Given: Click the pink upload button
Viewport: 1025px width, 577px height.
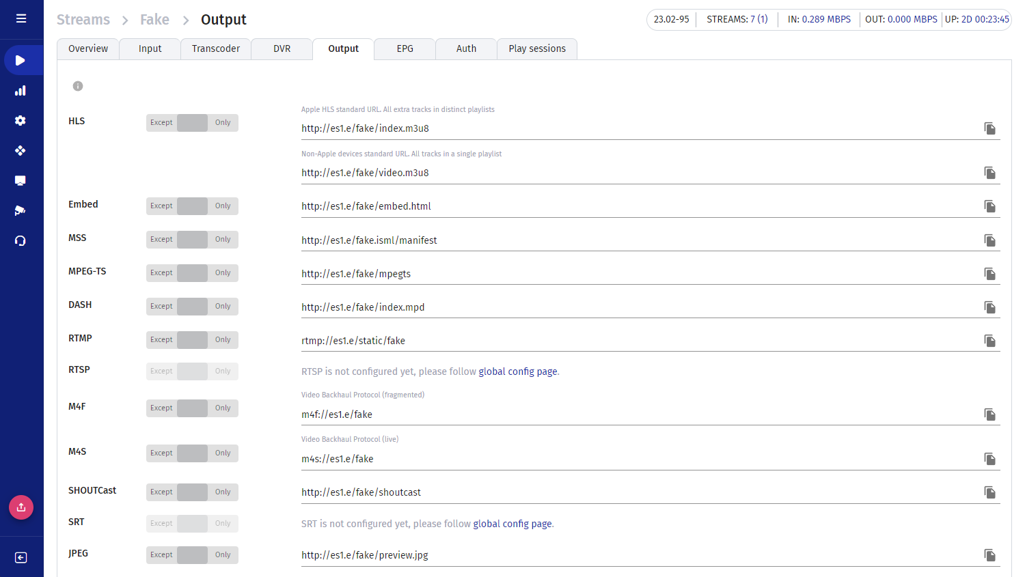Looking at the screenshot, I should (x=21, y=507).
